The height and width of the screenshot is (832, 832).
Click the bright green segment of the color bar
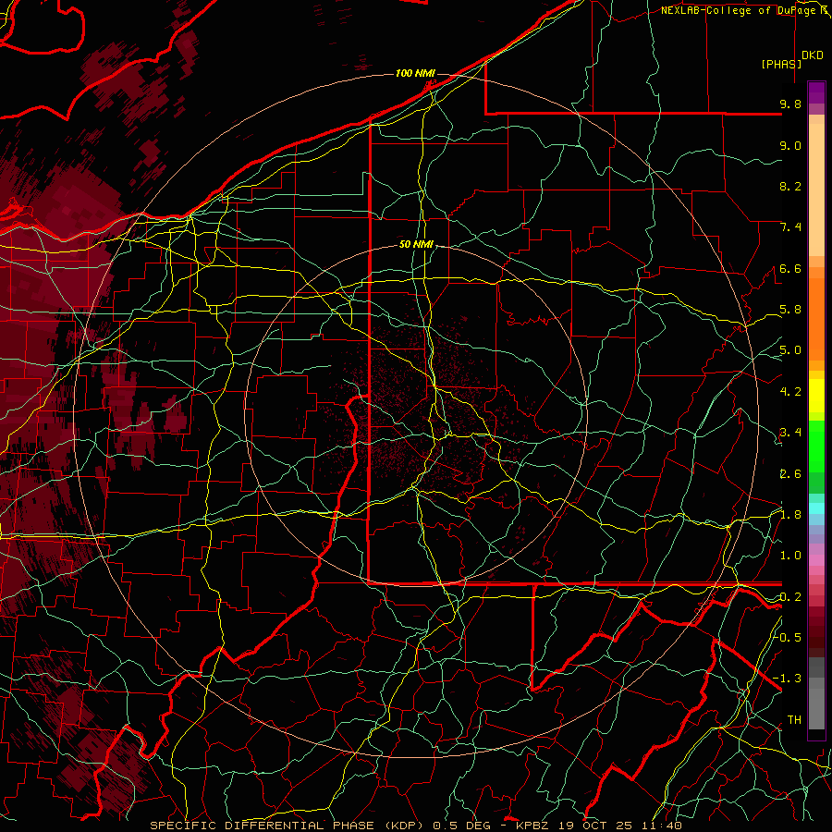(816, 446)
